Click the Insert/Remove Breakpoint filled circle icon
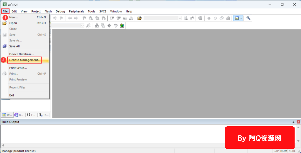The image size is (301, 153). pos(209,18)
